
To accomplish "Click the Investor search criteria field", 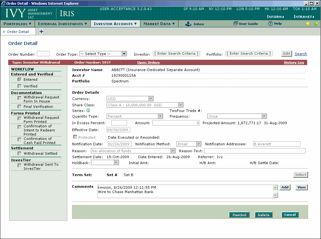I will click(177, 53).
